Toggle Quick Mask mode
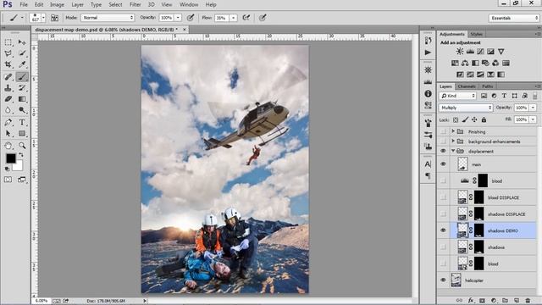 click(x=8, y=180)
